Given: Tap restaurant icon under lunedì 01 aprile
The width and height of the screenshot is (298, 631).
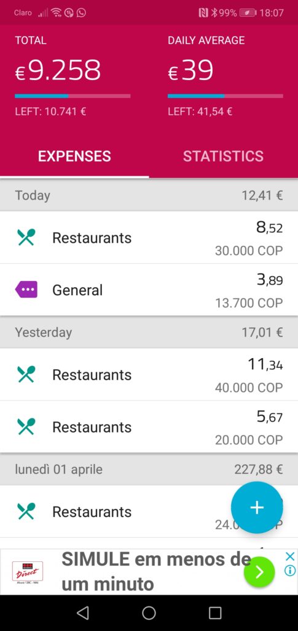Looking at the screenshot, I should 26,511.
